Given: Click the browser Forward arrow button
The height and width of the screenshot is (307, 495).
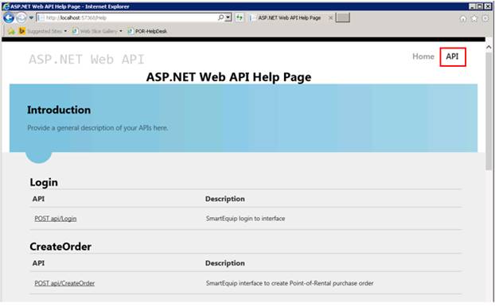Looking at the screenshot, I should pos(21,17).
